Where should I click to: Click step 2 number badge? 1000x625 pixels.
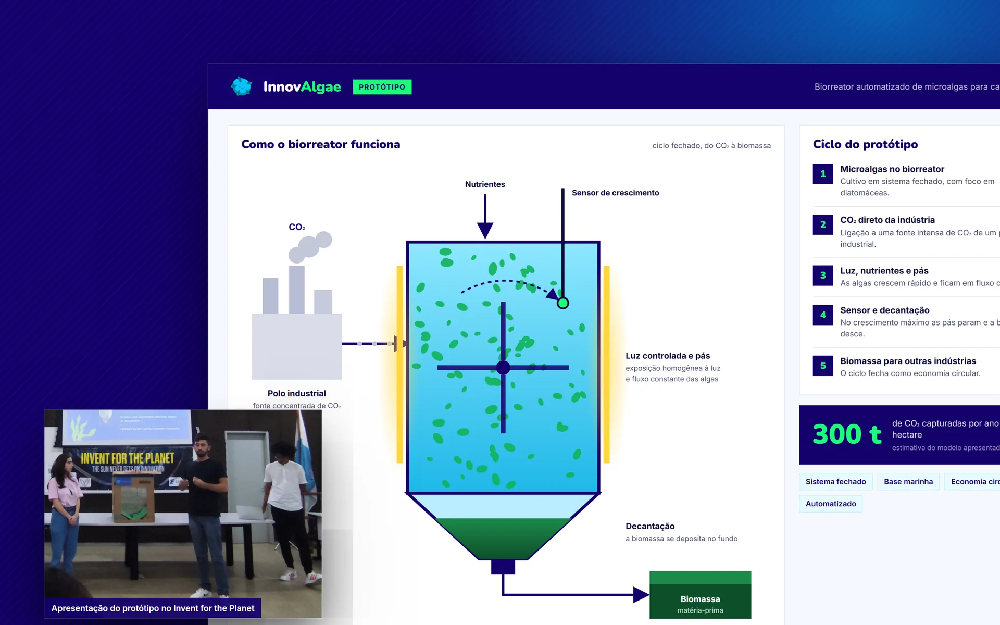(823, 224)
